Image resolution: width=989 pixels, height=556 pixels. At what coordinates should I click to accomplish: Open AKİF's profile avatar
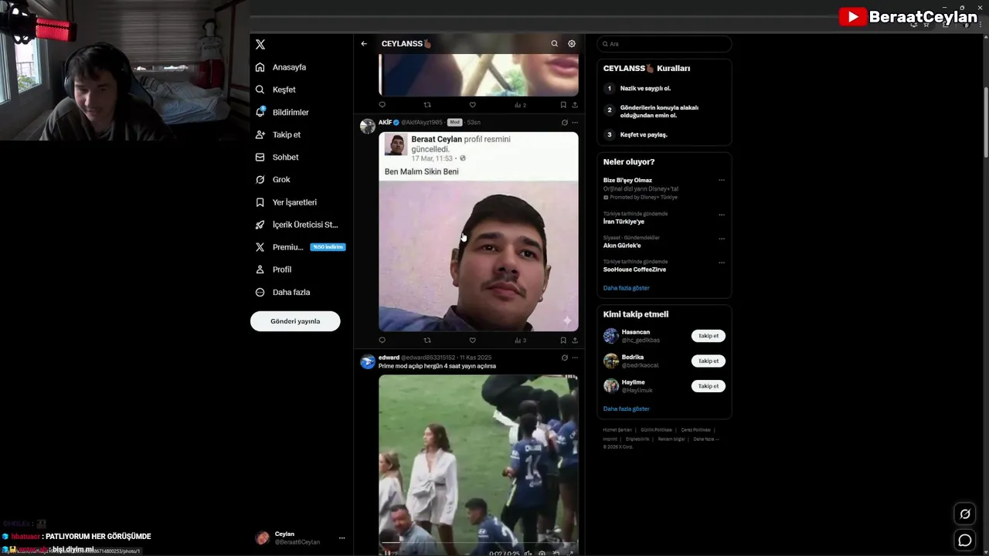point(367,126)
